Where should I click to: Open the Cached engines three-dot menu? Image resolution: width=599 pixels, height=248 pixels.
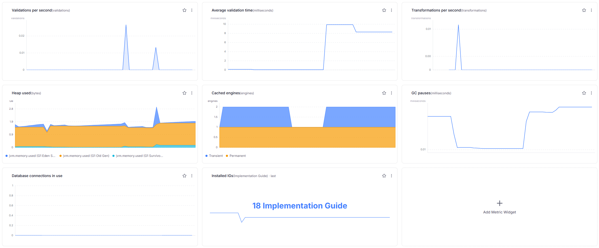click(391, 93)
